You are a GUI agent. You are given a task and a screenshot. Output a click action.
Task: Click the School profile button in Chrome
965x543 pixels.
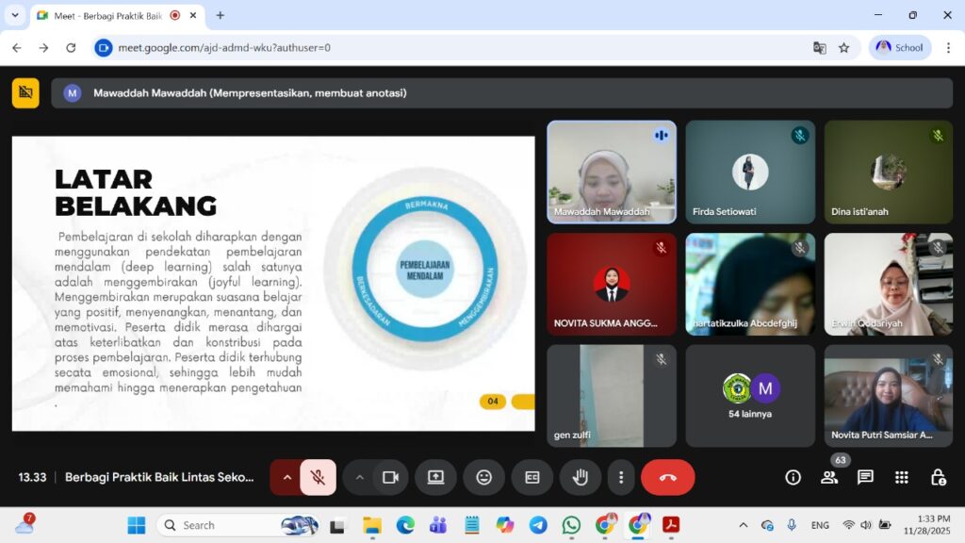pos(899,47)
